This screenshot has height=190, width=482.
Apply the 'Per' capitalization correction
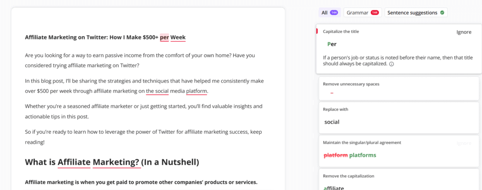click(332, 44)
